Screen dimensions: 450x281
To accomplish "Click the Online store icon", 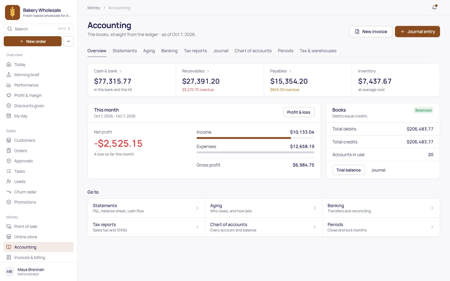I will coord(9,237).
